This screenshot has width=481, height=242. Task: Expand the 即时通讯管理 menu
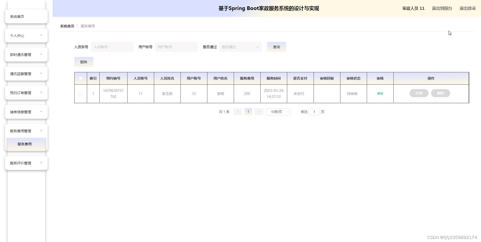coord(26,55)
